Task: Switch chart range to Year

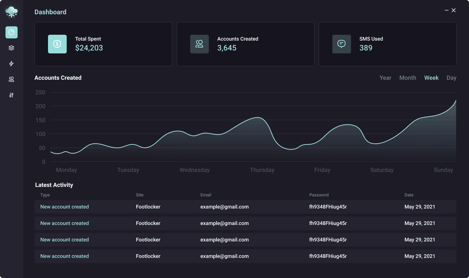Action: tap(385, 78)
